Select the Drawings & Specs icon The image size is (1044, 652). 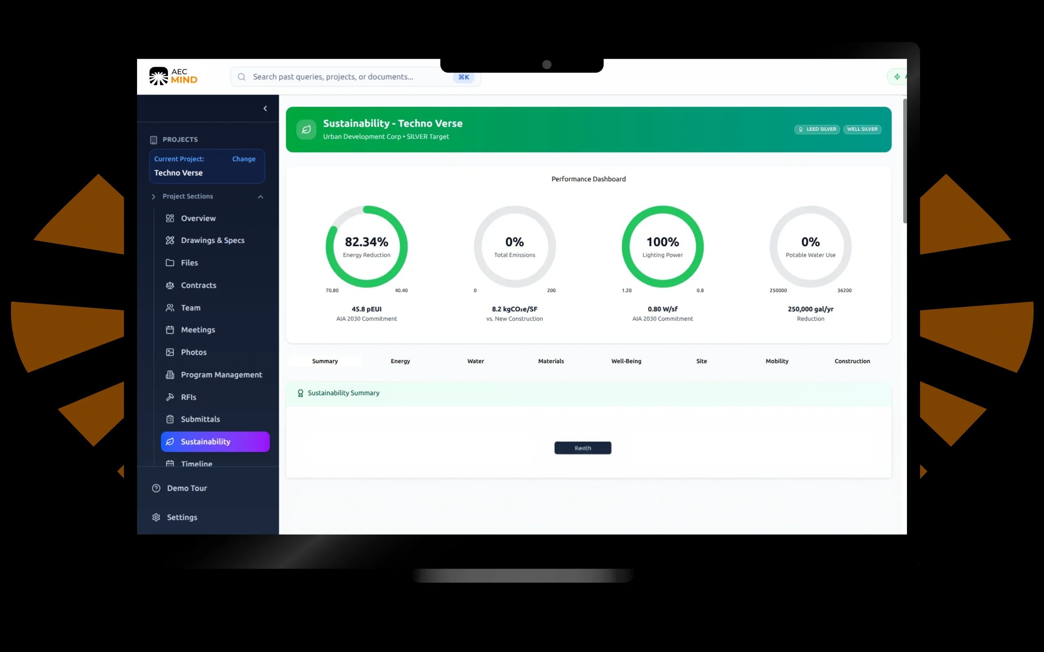pos(170,240)
